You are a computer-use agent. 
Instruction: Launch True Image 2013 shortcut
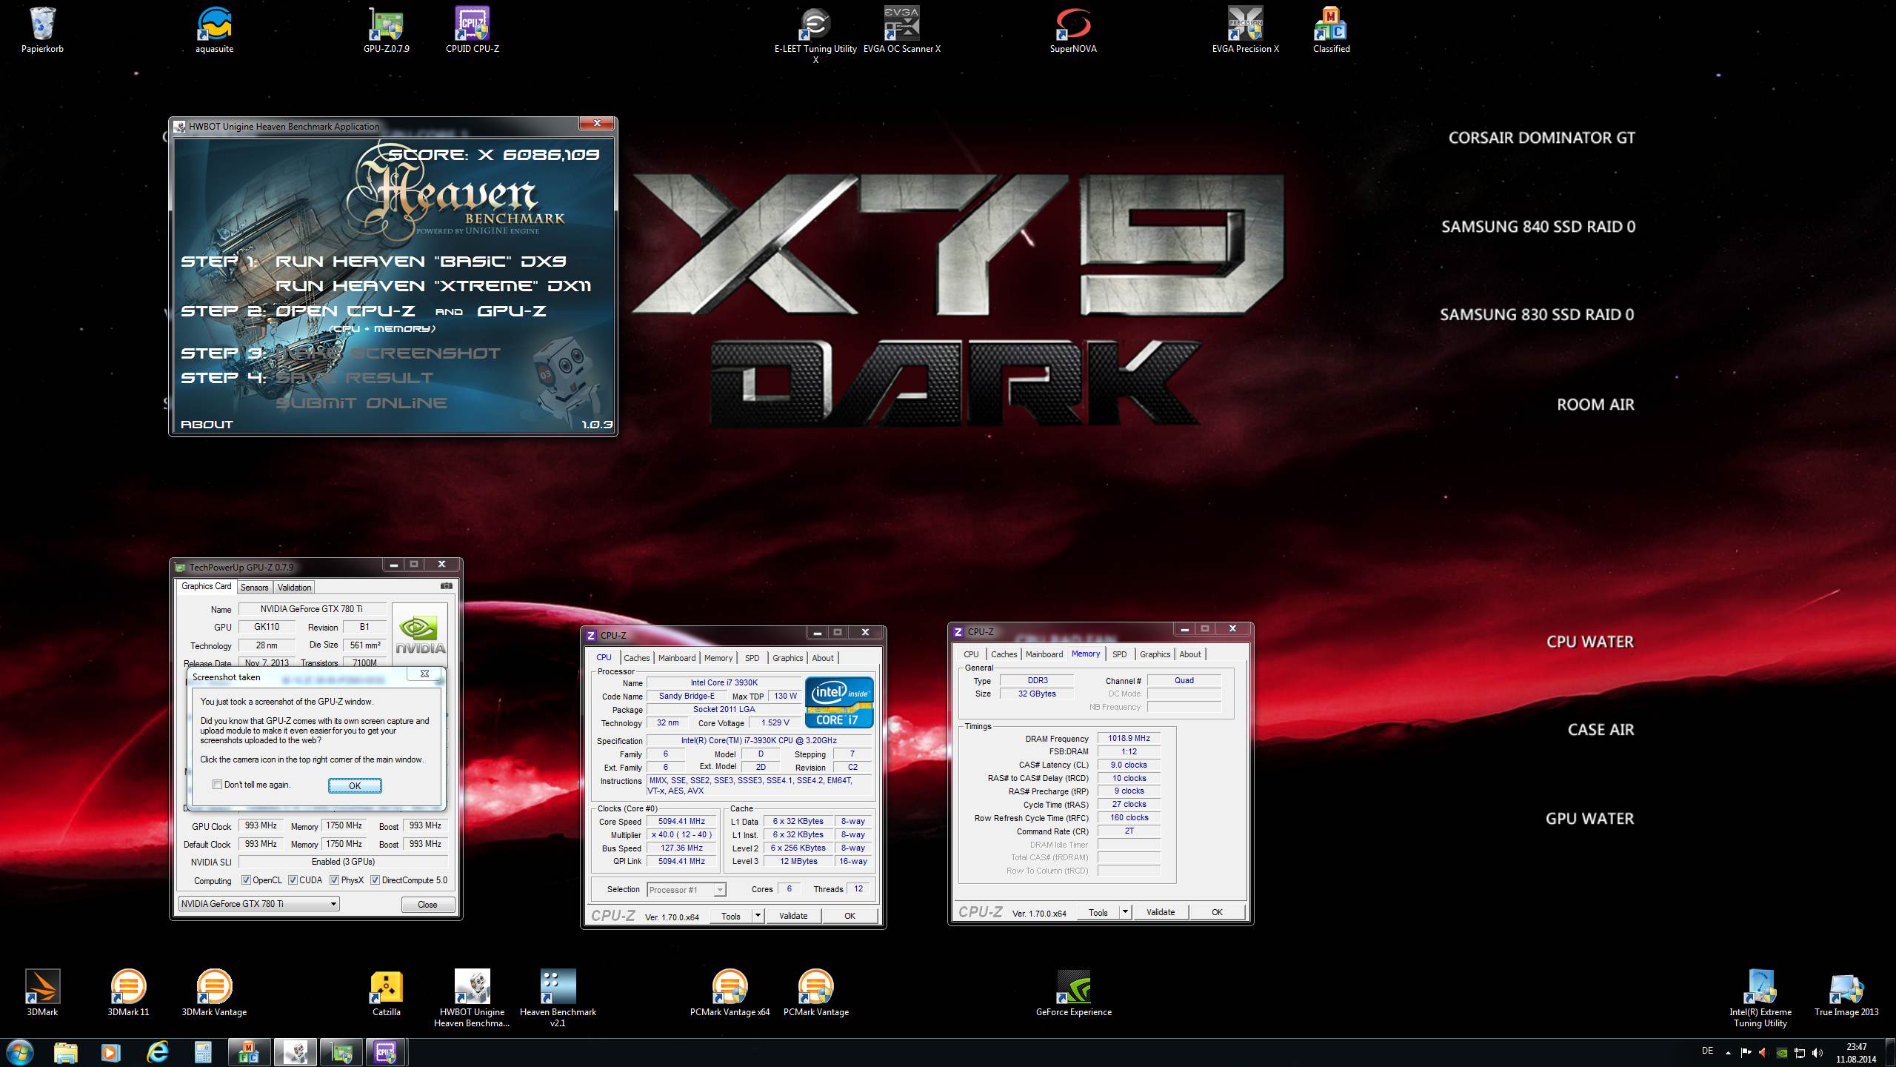point(1846,993)
